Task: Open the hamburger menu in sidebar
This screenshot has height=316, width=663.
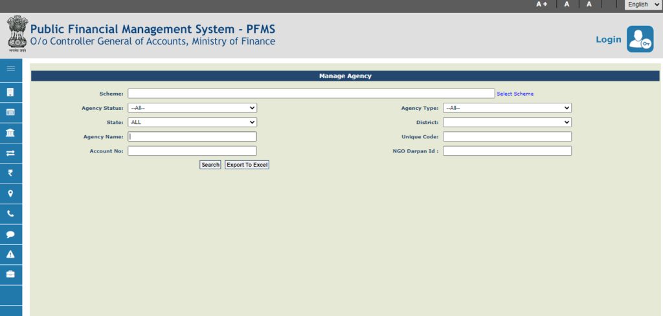Action: click(x=11, y=68)
